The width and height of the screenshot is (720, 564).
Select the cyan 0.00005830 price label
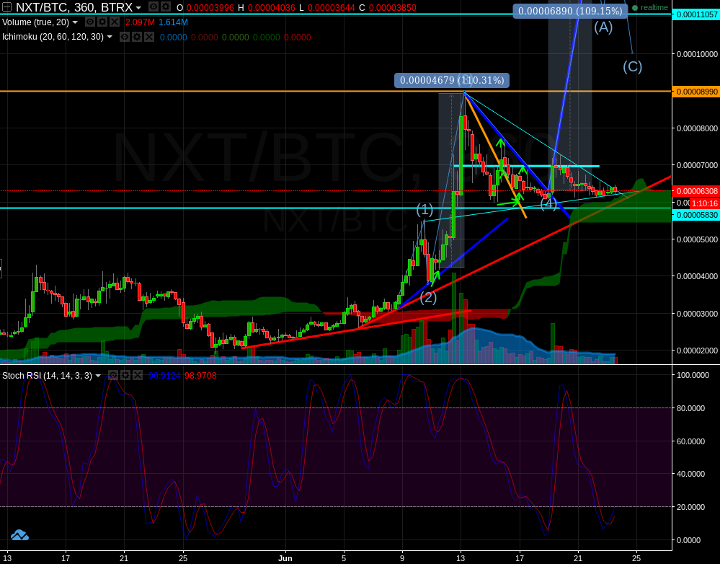(x=695, y=215)
